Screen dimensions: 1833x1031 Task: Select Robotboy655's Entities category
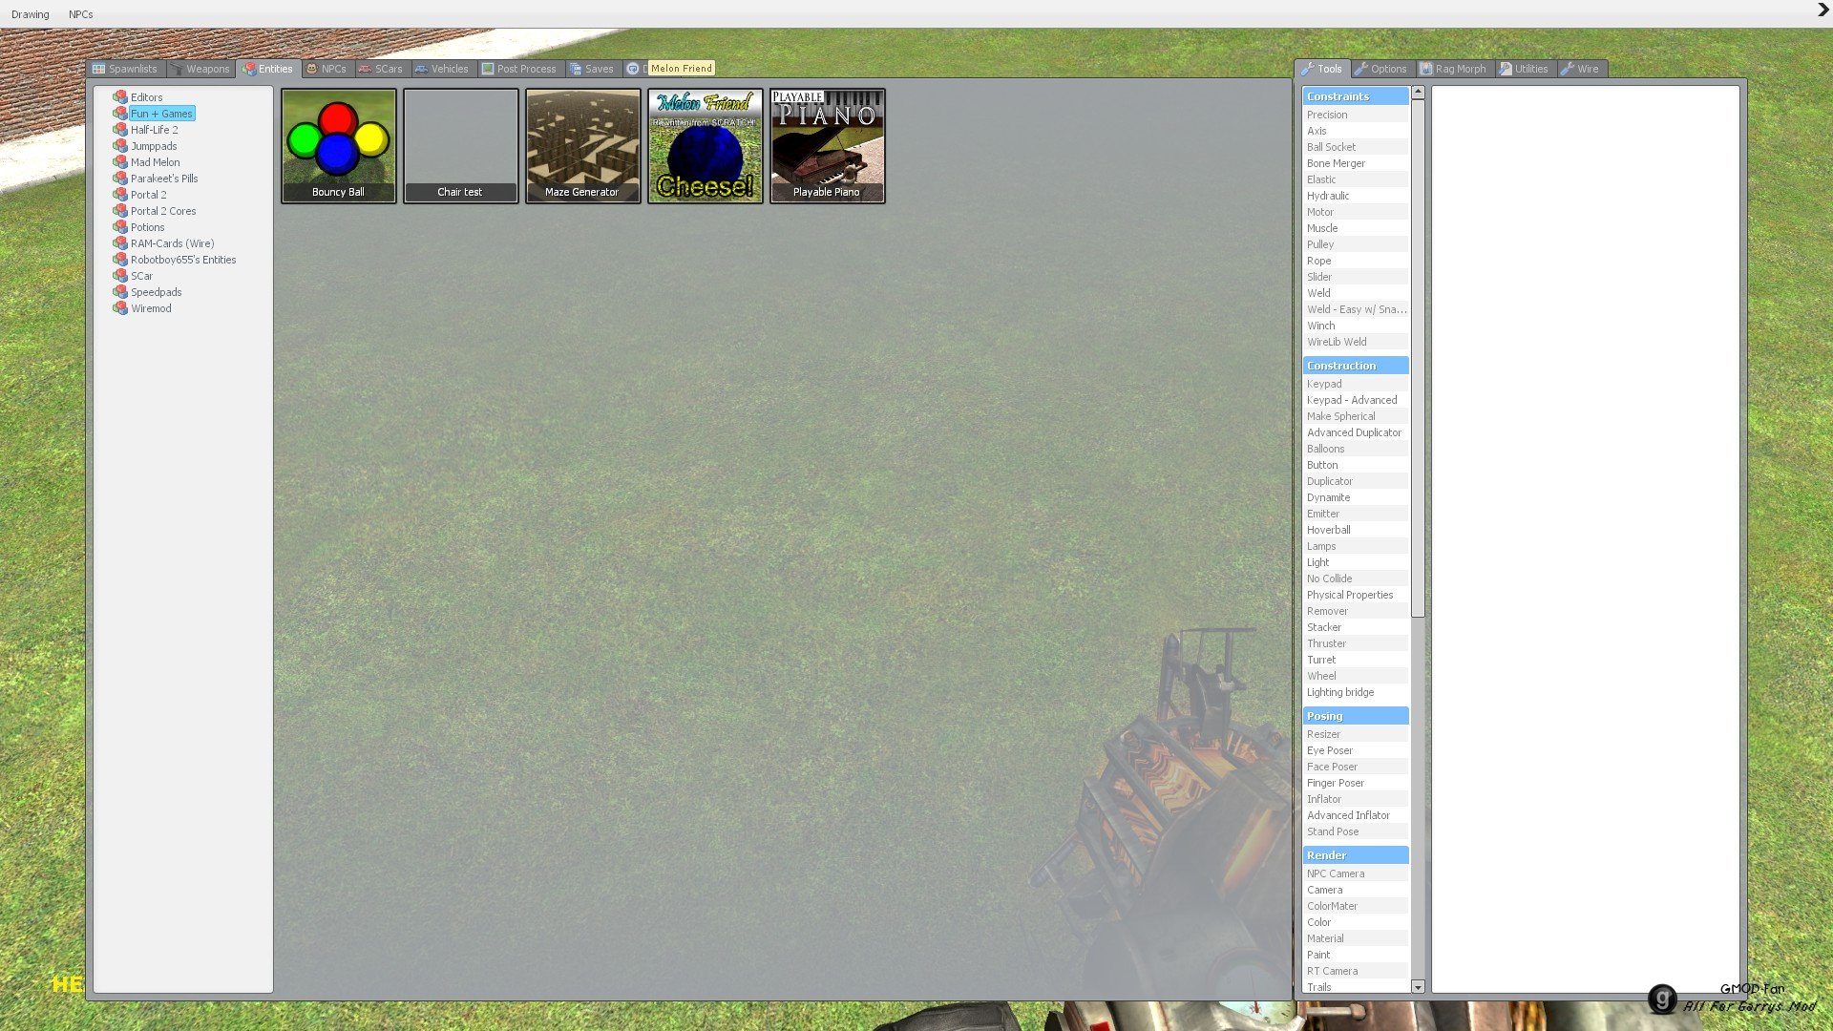183,260
